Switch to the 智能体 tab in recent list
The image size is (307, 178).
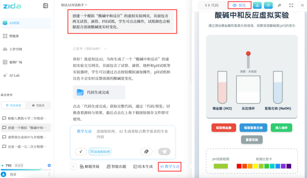click(x=38, y=105)
